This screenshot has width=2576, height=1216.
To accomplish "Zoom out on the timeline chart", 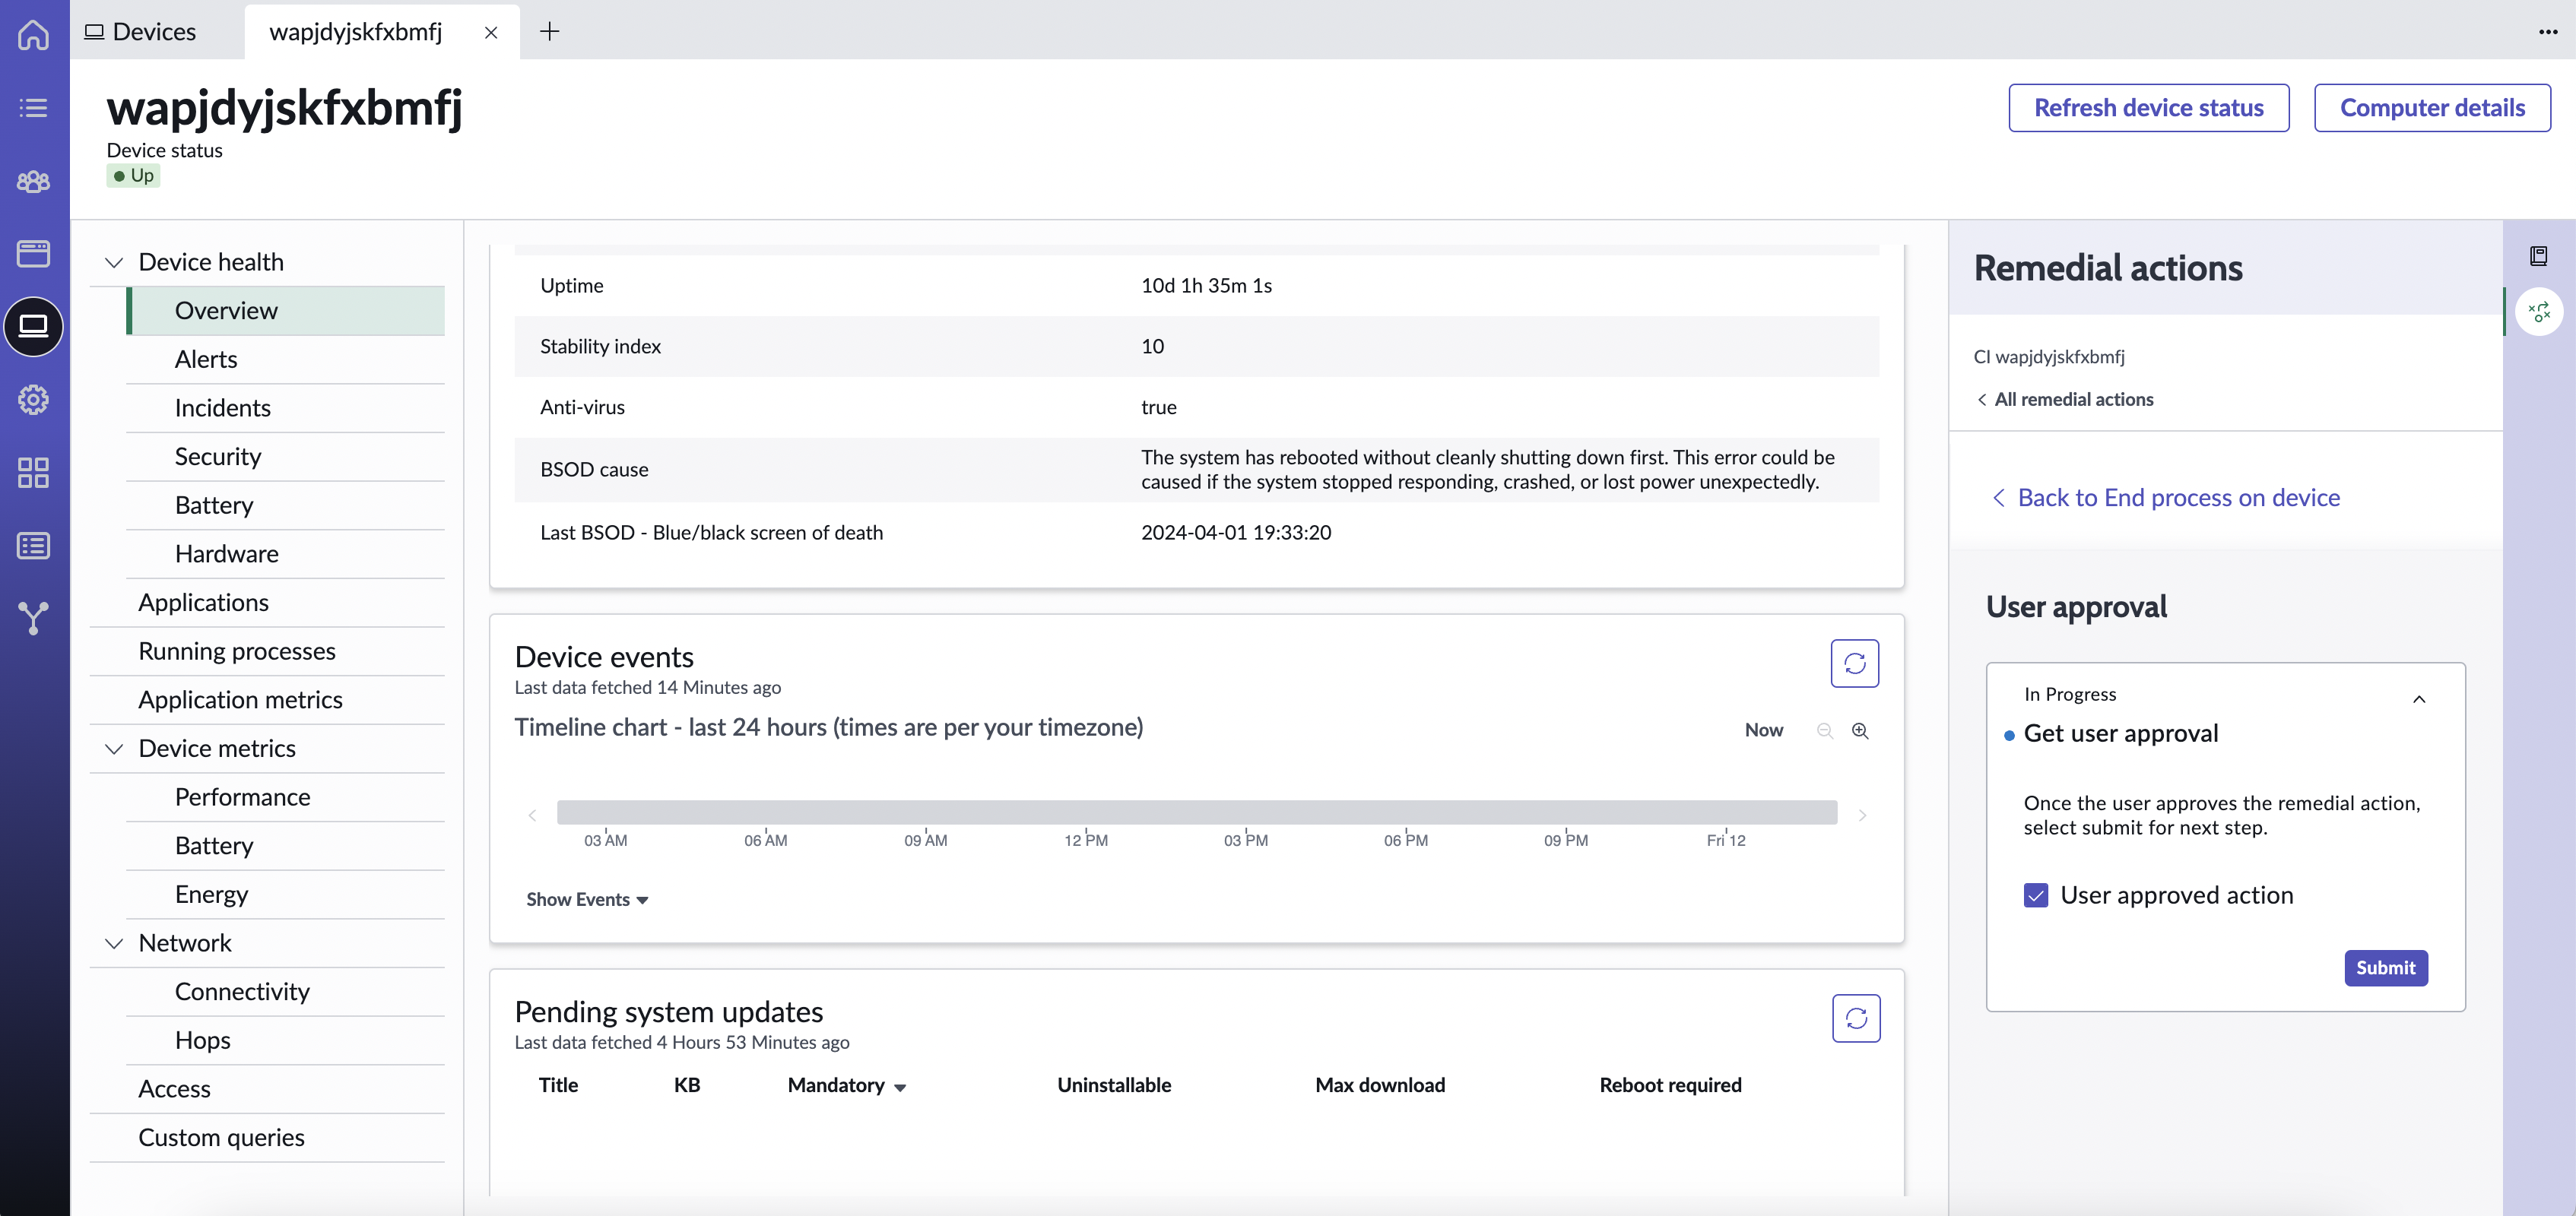I will click(1825, 730).
